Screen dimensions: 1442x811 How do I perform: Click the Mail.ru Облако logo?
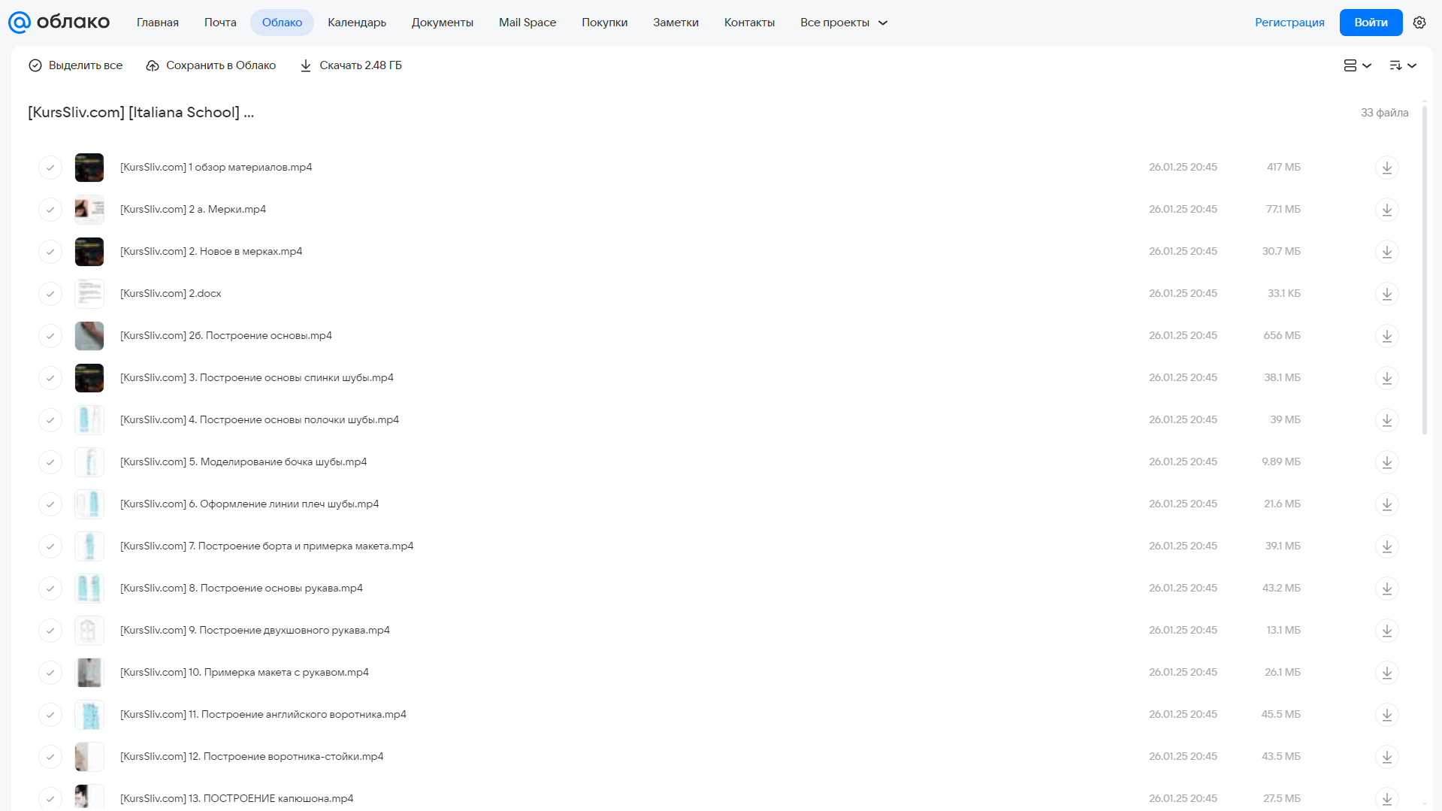(x=59, y=23)
